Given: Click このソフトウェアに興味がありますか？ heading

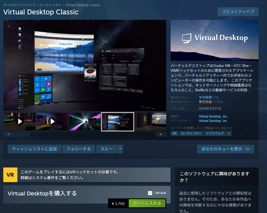Looking at the screenshot, I should tap(215, 177).
